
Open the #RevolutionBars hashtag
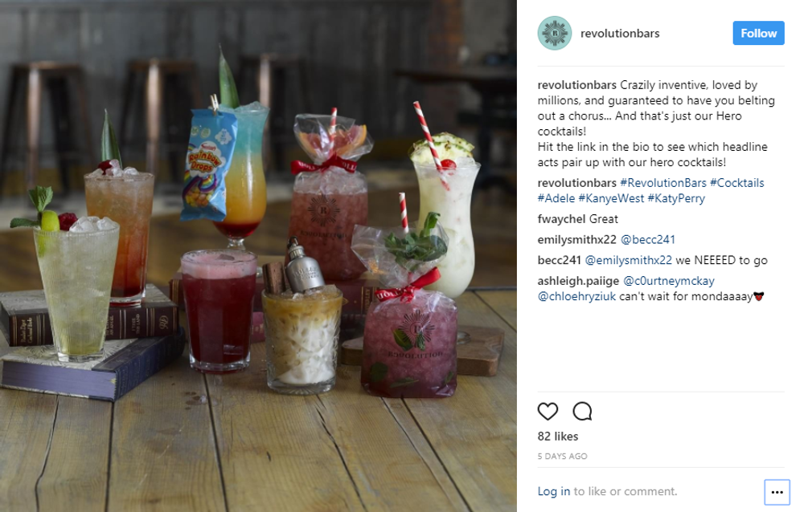pos(663,183)
